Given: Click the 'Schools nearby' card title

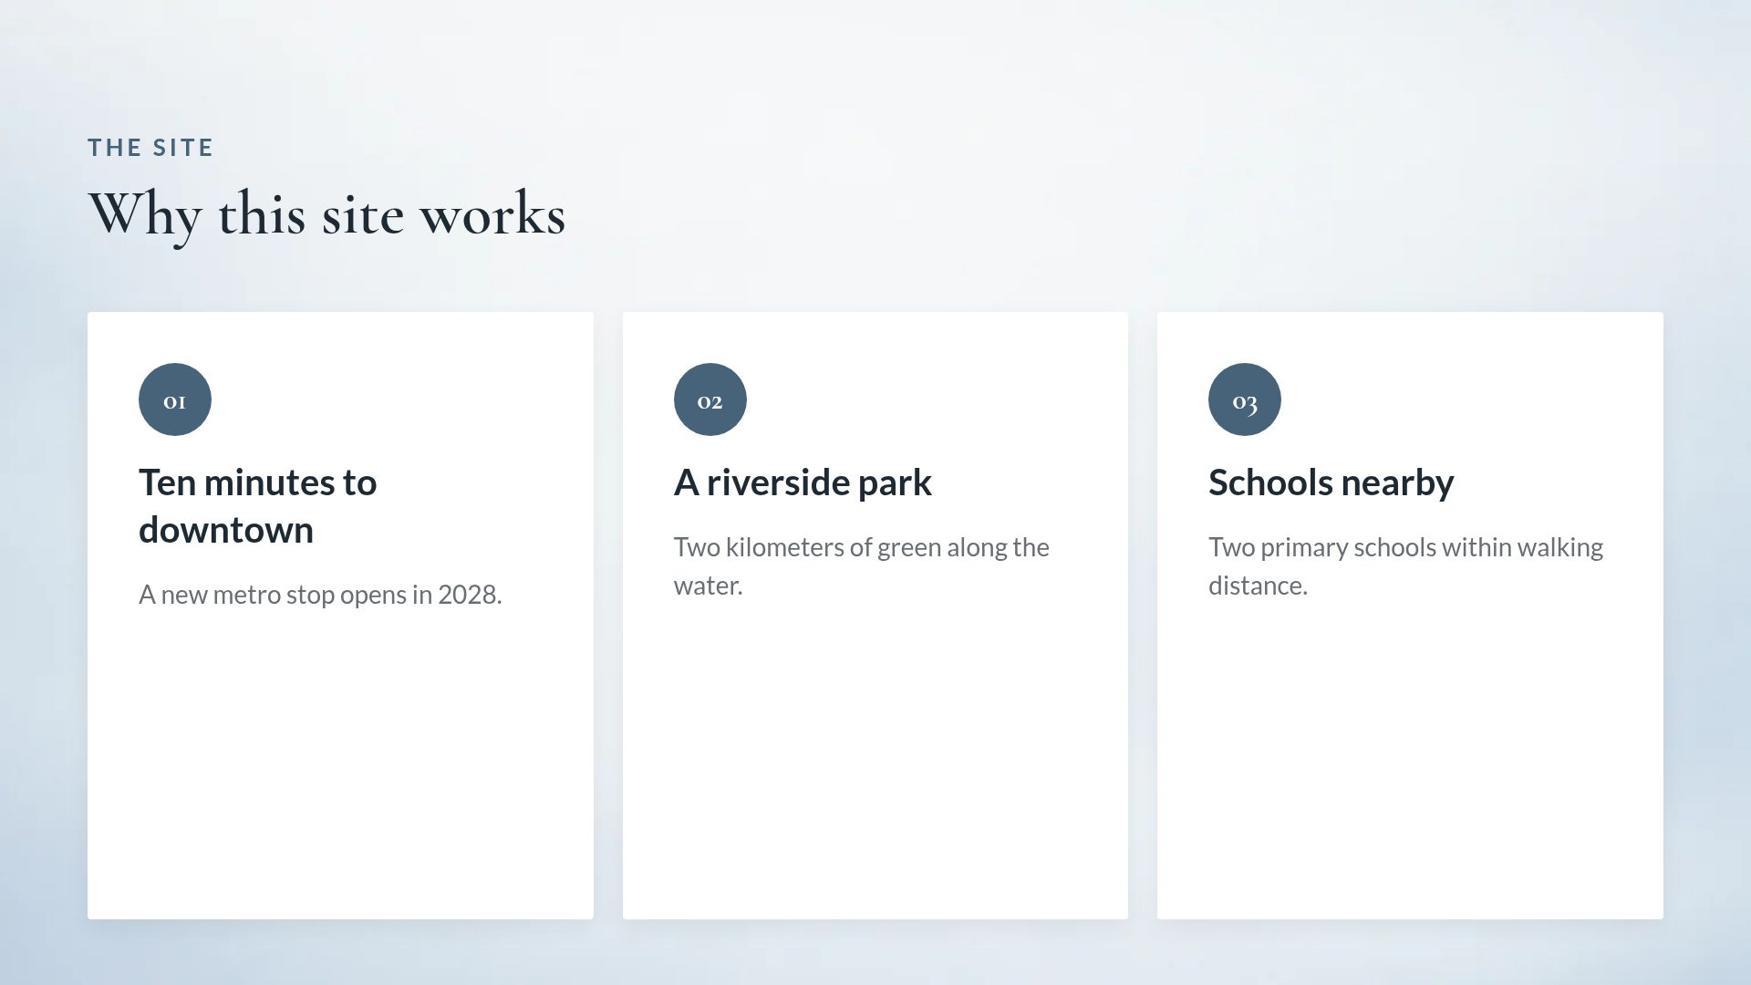Looking at the screenshot, I should coord(1331,482).
